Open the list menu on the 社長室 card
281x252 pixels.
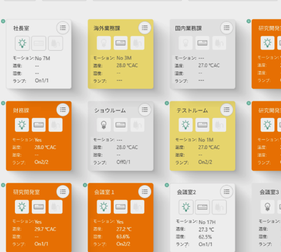point(63,28)
